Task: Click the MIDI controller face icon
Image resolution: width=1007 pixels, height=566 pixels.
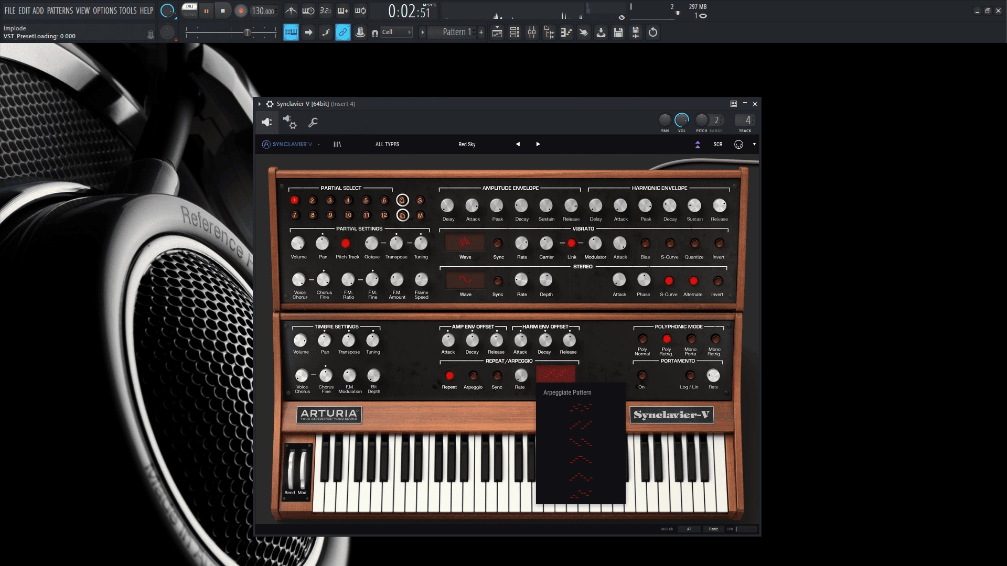Action: click(x=738, y=144)
